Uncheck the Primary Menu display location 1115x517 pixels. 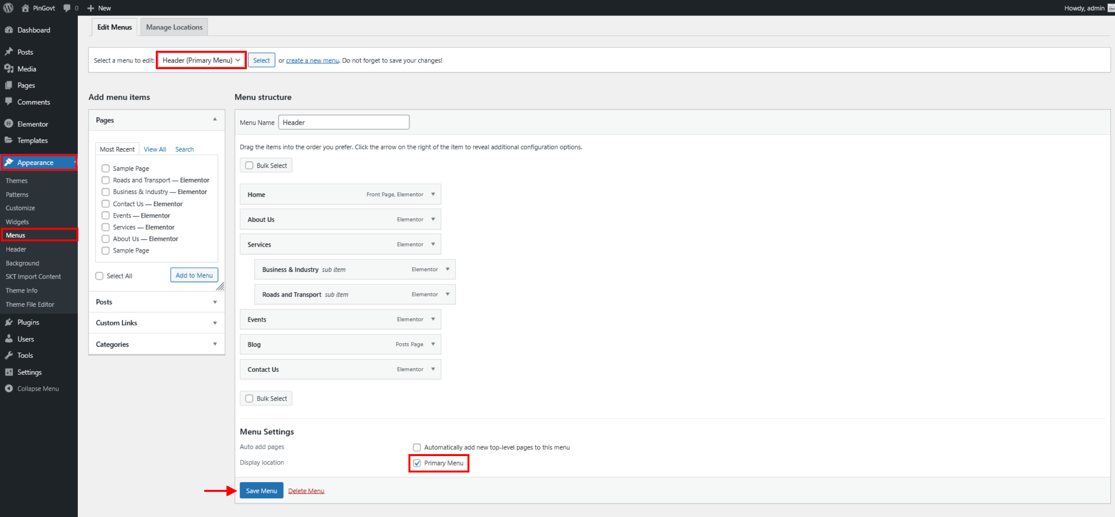[x=417, y=463]
